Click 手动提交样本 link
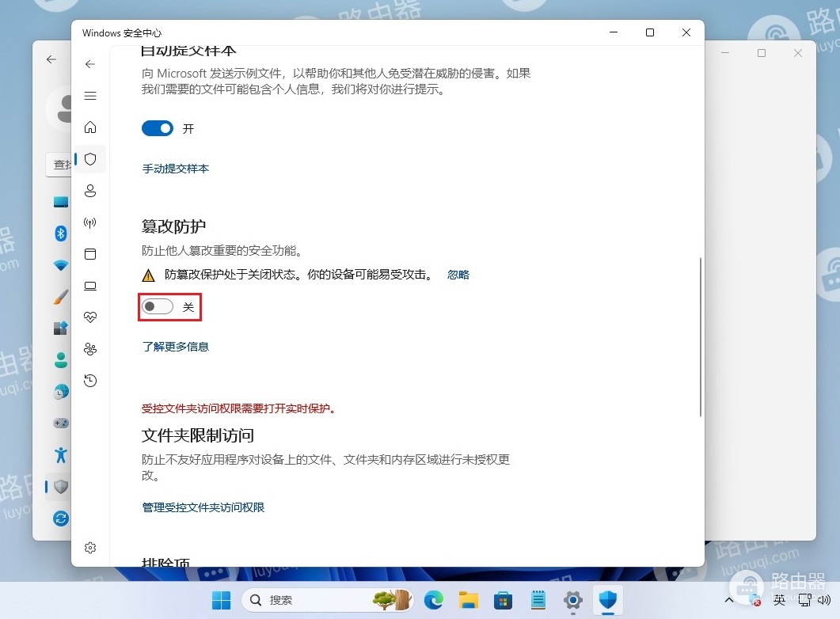This screenshot has width=840, height=619. click(x=175, y=169)
